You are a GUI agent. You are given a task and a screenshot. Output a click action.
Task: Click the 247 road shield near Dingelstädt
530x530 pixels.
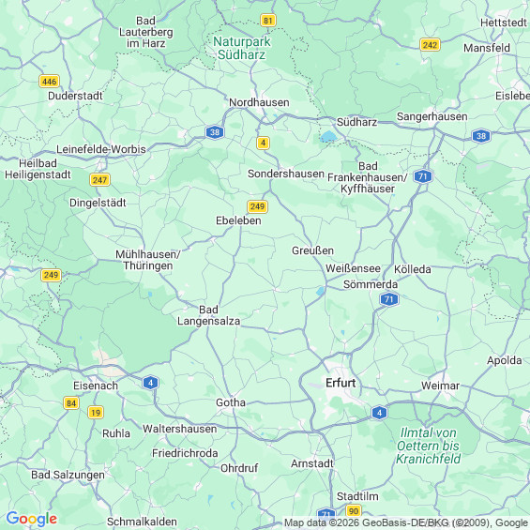(x=100, y=180)
